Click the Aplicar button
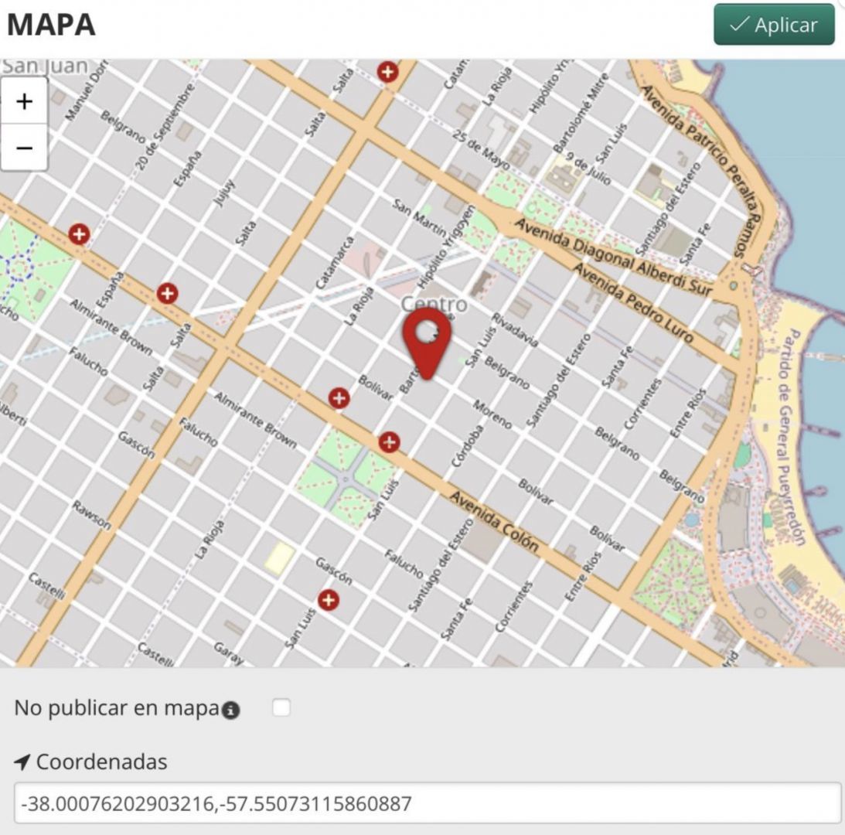The width and height of the screenshot is (845, 835). click(x=774, y=25)
